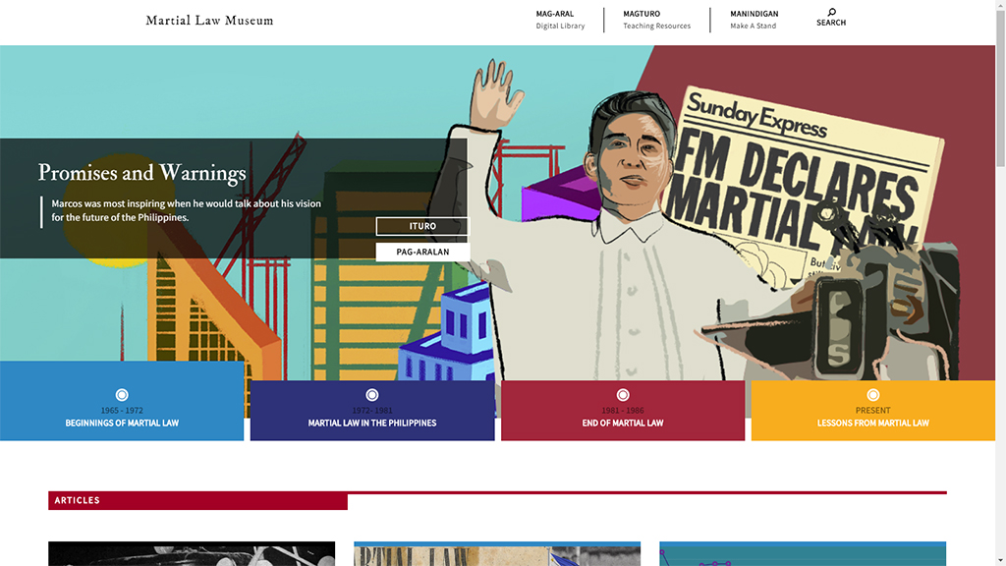Open Lessons from Martial Law tile
1006x566 pixels.
pyautogui.click(x=873, y=411)
